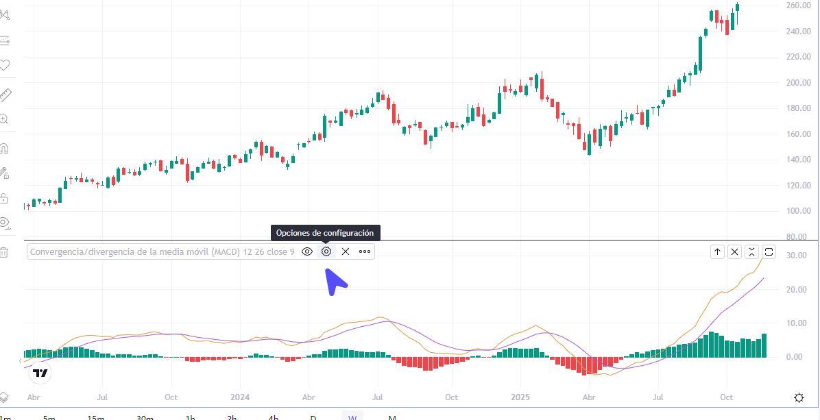Open MACD indicator settings gear
Viewport: 820px width, 420px height.
tap(326, 251)
